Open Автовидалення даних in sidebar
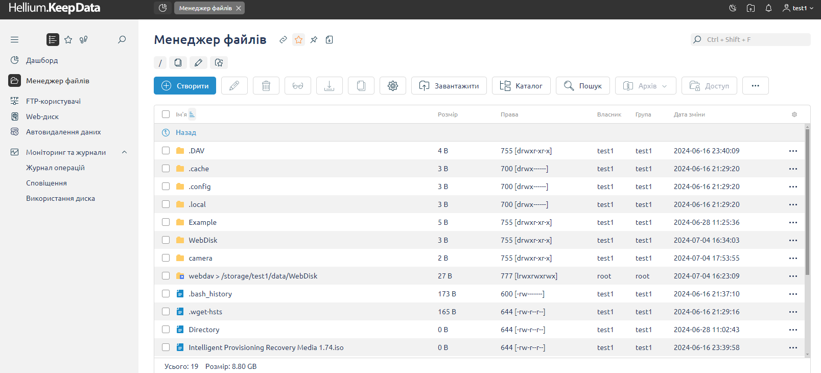This screenshot has height=373, width=821. [63, 132]
